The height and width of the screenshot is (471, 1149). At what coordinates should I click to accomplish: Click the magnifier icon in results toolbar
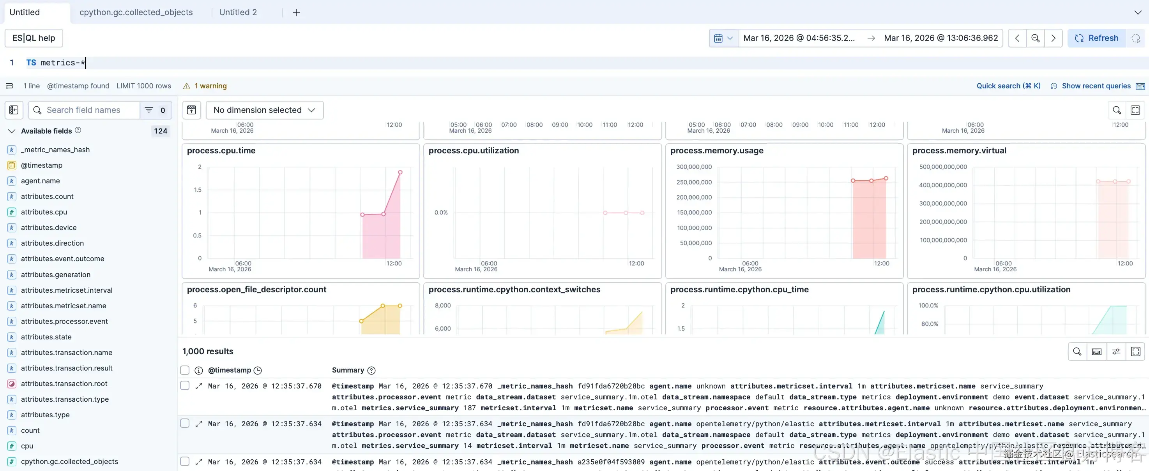[1077, 351]
